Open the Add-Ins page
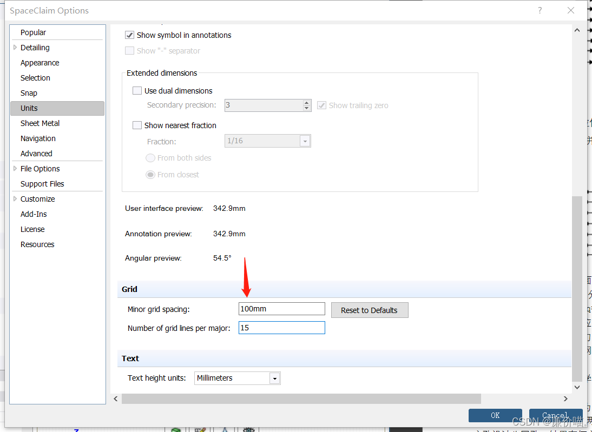 pos(34,214)
